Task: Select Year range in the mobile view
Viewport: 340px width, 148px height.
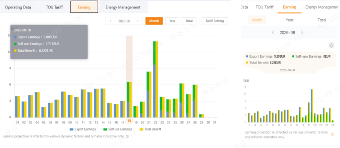Action: [289, 20]
